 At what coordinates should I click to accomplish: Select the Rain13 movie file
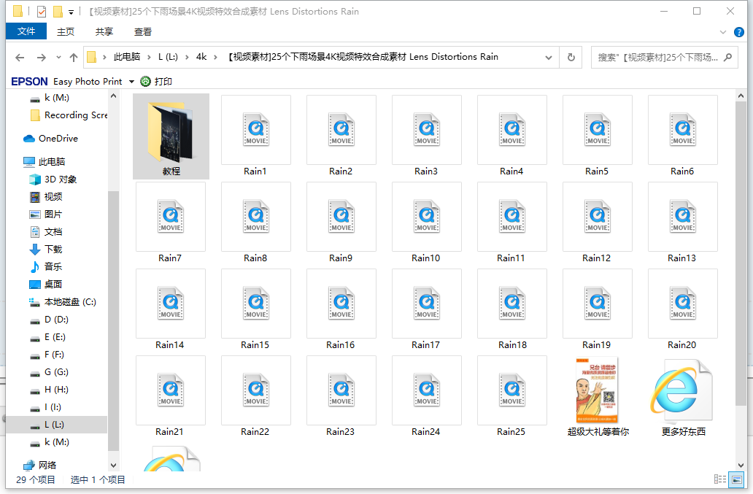(x=682, y=223)
